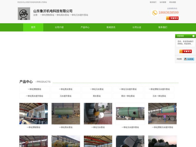Screen dimensions: 196x147
Task: Open the 新闻资讯 nav item
Action: [111, 27]
